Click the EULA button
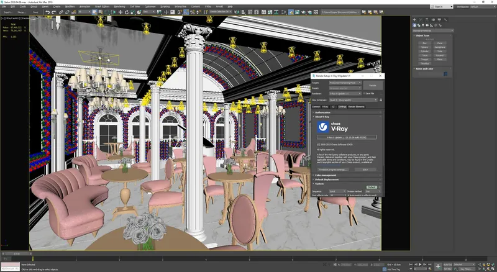Image resolution: width=497 pixels, height=272 pixels. click(x=365, y=170)
